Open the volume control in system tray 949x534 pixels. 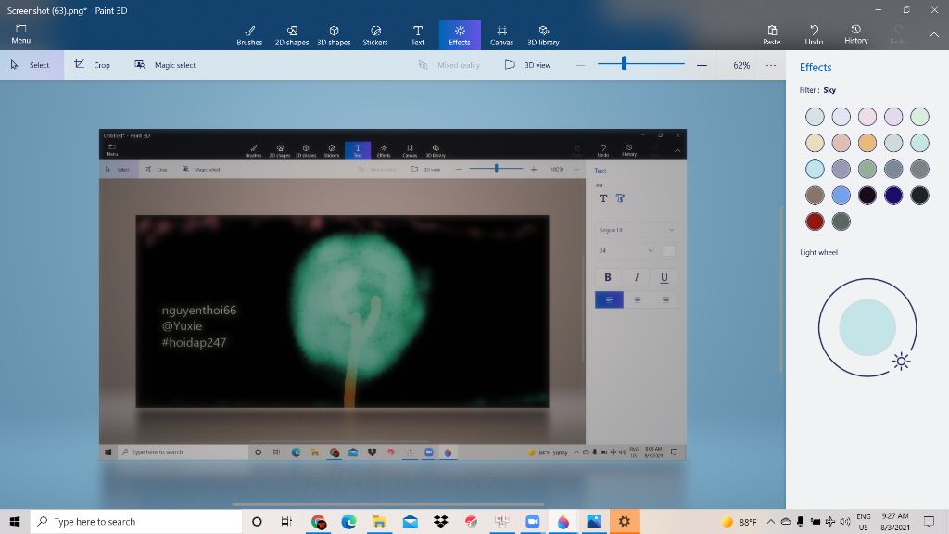pyautogui.click(x=845, y=521)
